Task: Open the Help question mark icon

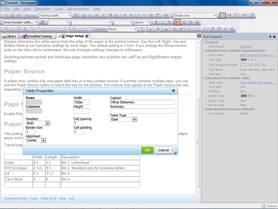Action: coord(166,16)
